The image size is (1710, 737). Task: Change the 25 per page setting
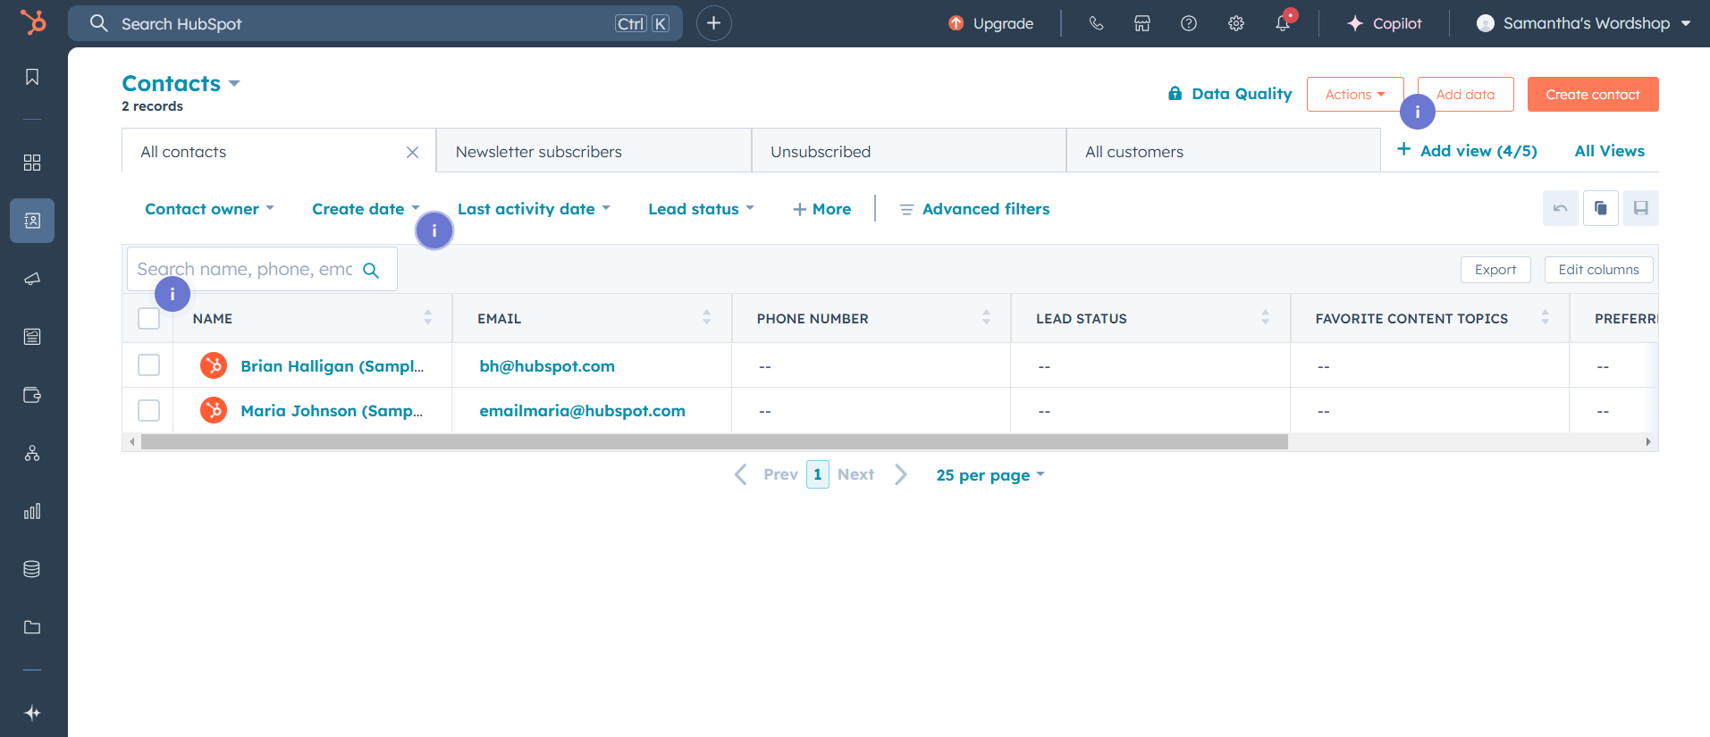(x=990, y=475)
